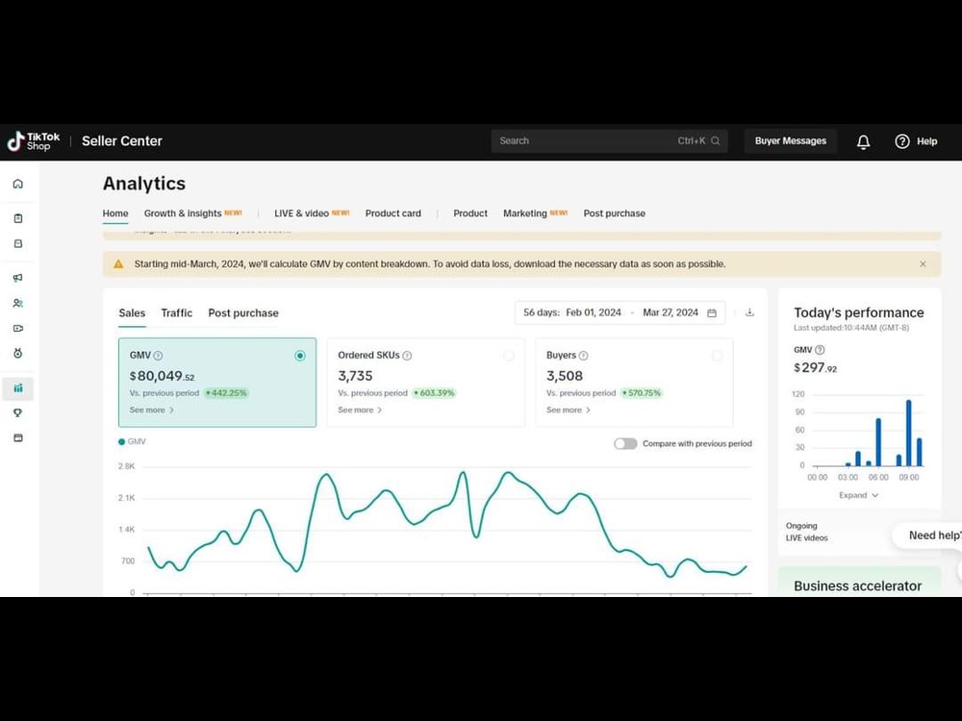Open the sidebar Home icon
The image size is (962, 721).
coord(17,184)
